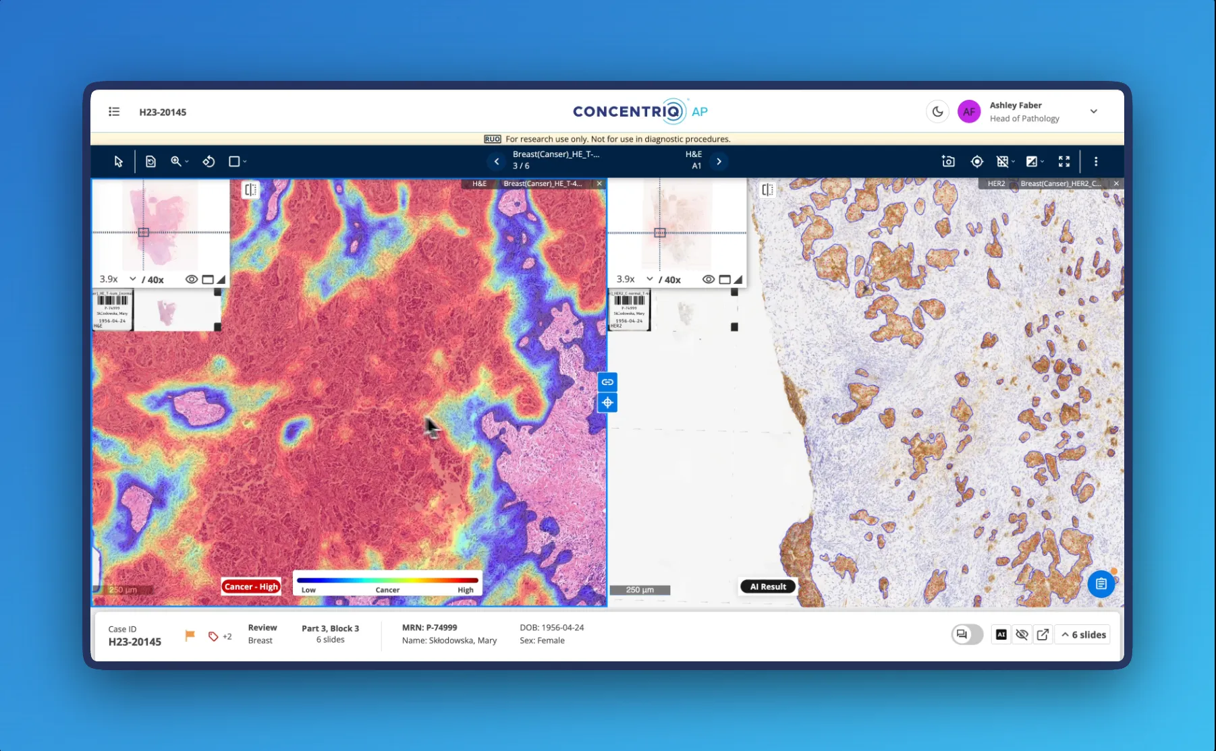This screenshot has width=1216, height=751.
Task: Click the H&E slide label barcode image
Action: pyautogui.click(x=113, y=310)
